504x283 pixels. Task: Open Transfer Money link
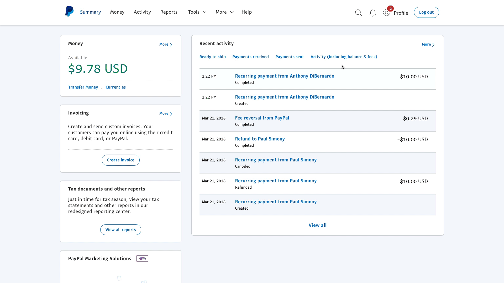coord(83,87)
